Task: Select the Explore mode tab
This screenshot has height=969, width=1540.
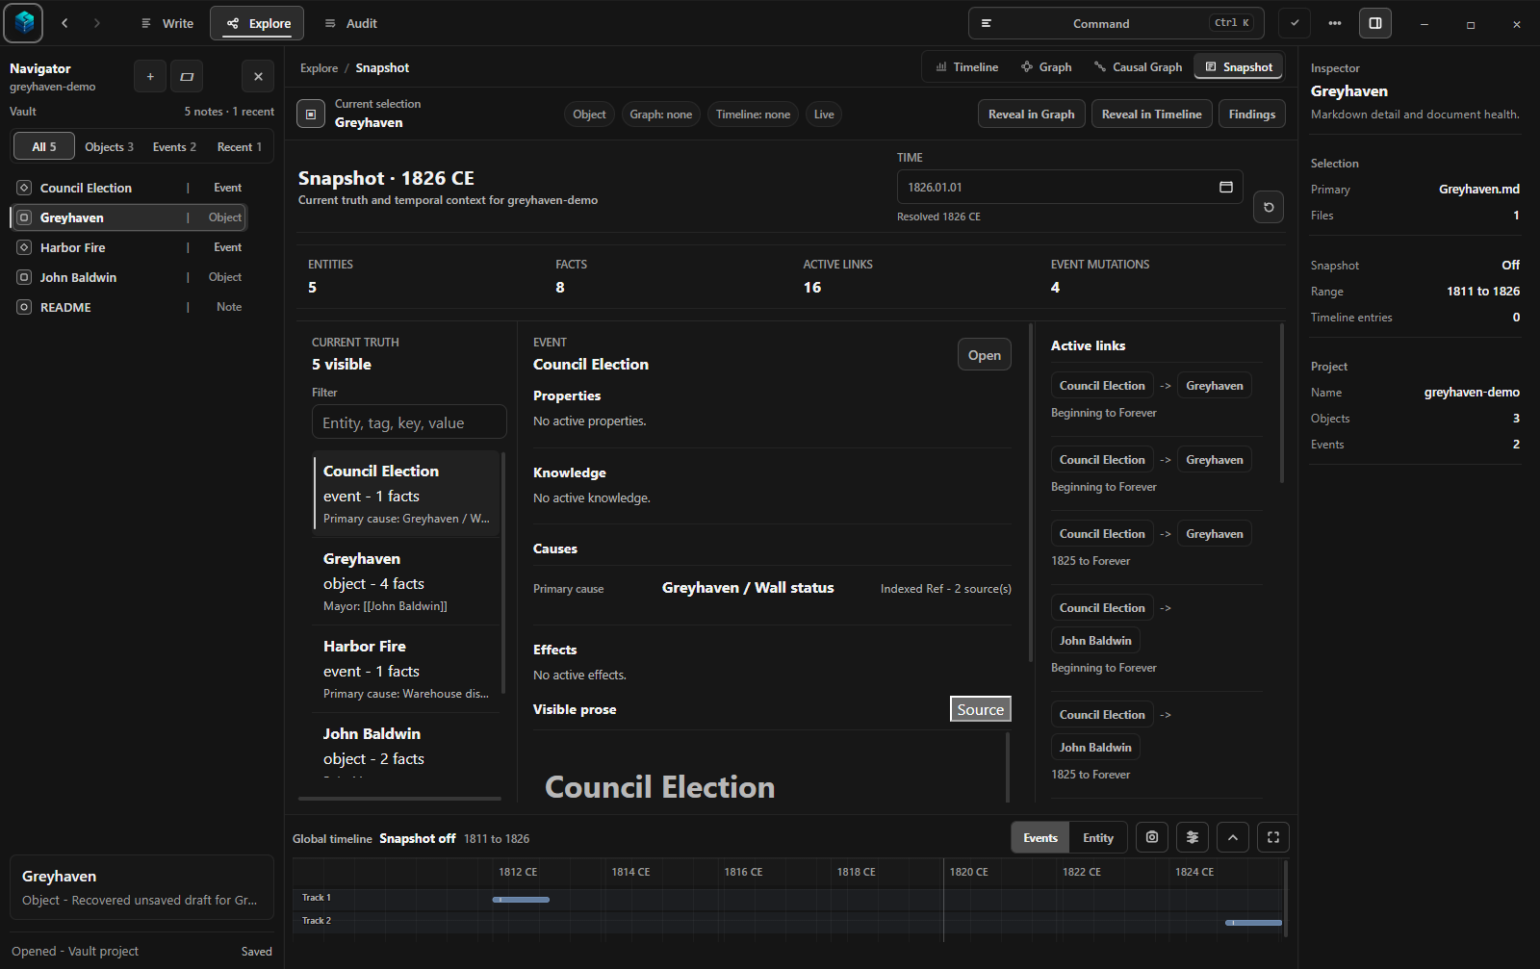Action: [257, 23]
